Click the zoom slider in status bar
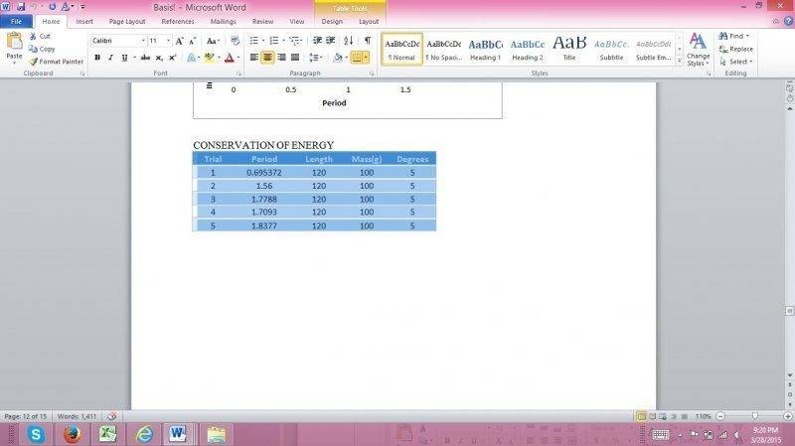 tap(755, 416)
